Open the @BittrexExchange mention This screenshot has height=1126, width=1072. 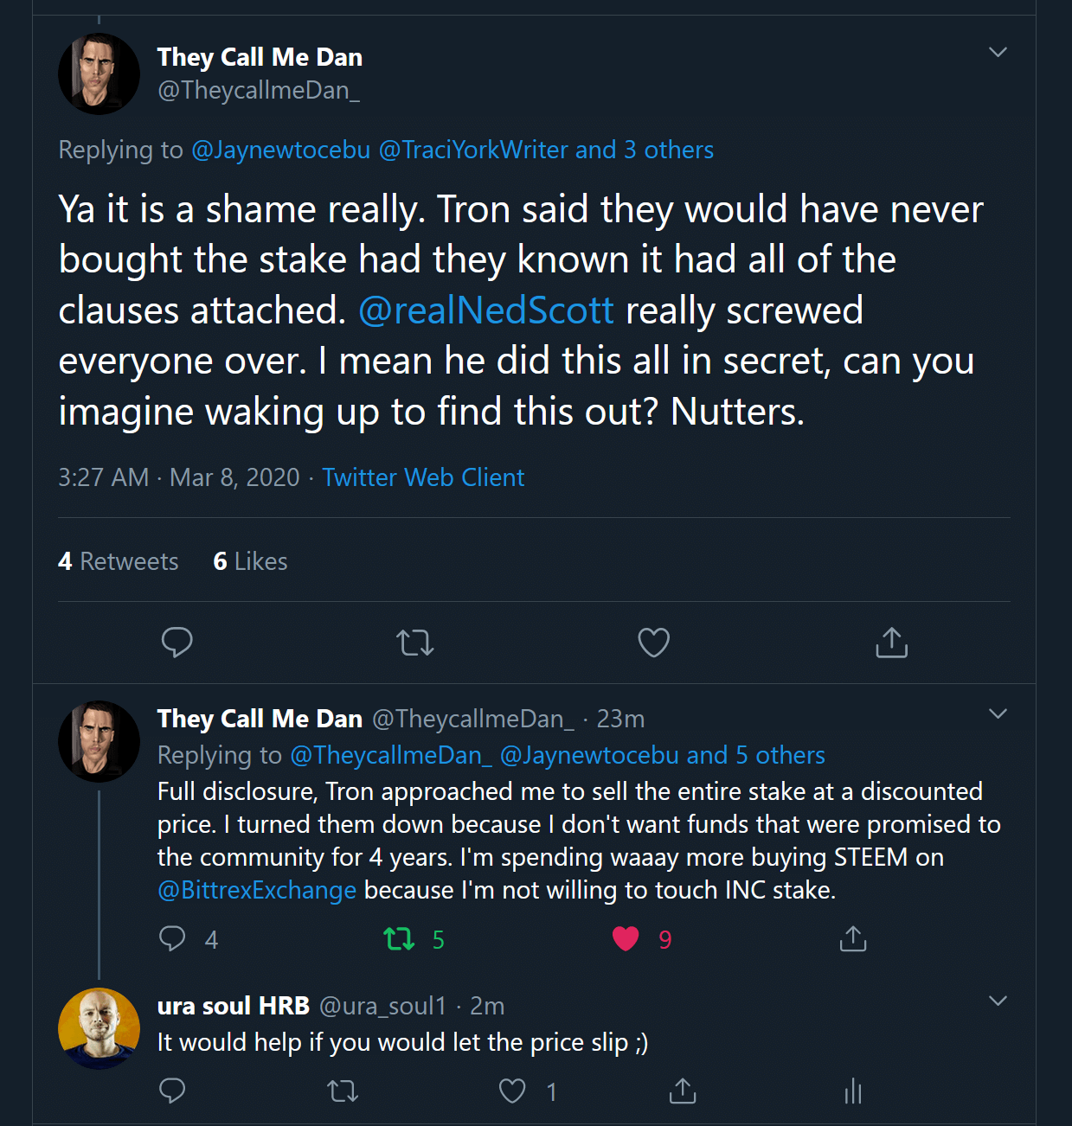257,891
